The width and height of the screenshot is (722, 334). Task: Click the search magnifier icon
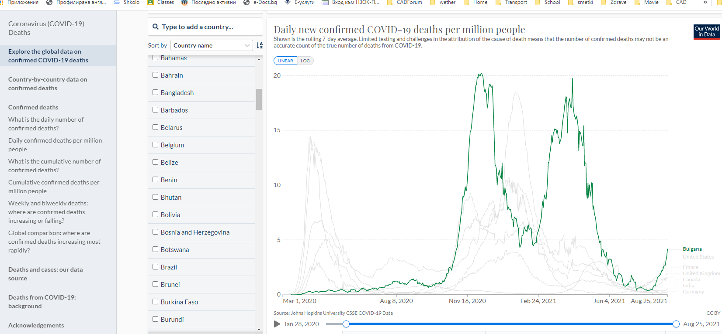[156, 27]
